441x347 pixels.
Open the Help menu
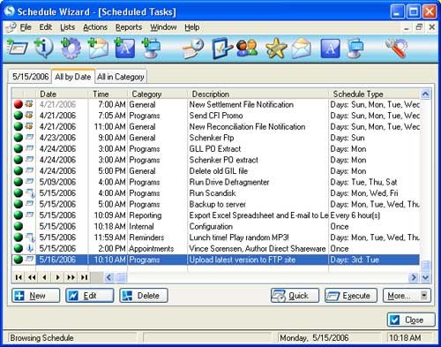(x=191, y=27)
